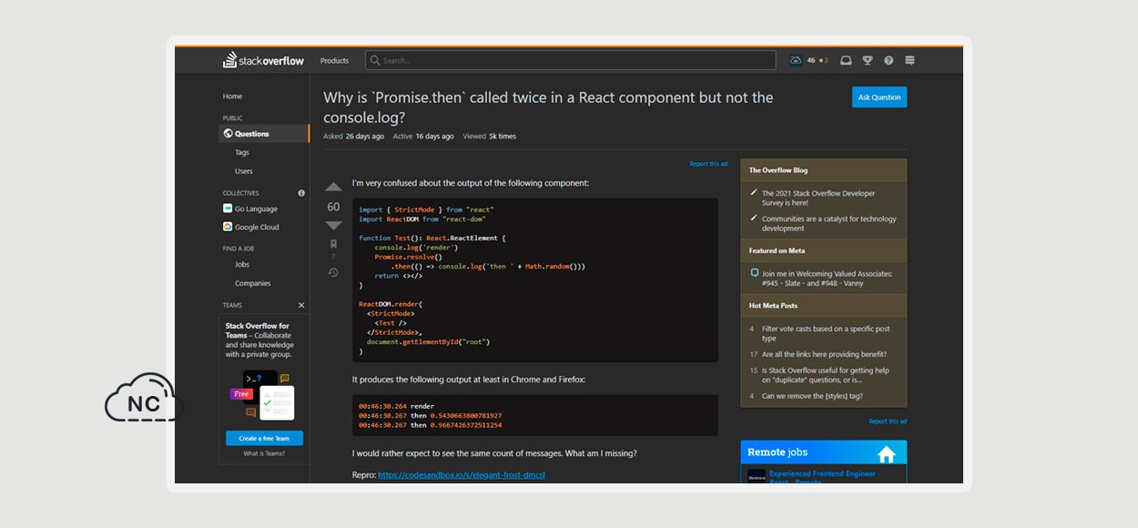Click the Stack Overflow logo

click(263, 60)
